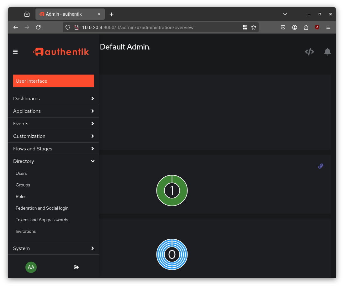The image size is (344, 287).
Task: Open the QR code icon in address bar
Action: [245, 27]
